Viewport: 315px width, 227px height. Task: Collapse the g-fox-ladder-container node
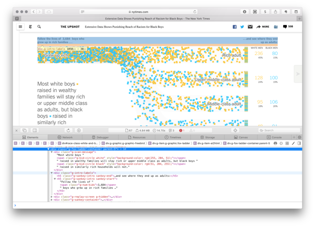point(49,149)
